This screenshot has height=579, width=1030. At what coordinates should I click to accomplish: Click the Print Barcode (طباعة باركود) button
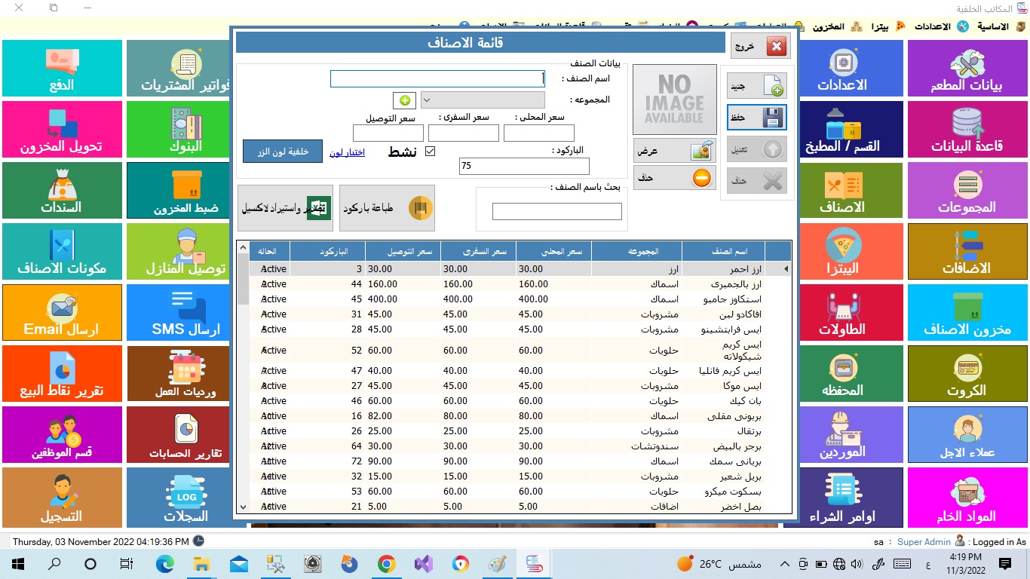[387, 208]
